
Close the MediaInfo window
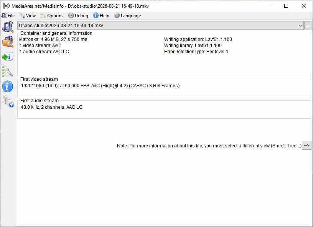pyautogui.click(x=304, y=6)
